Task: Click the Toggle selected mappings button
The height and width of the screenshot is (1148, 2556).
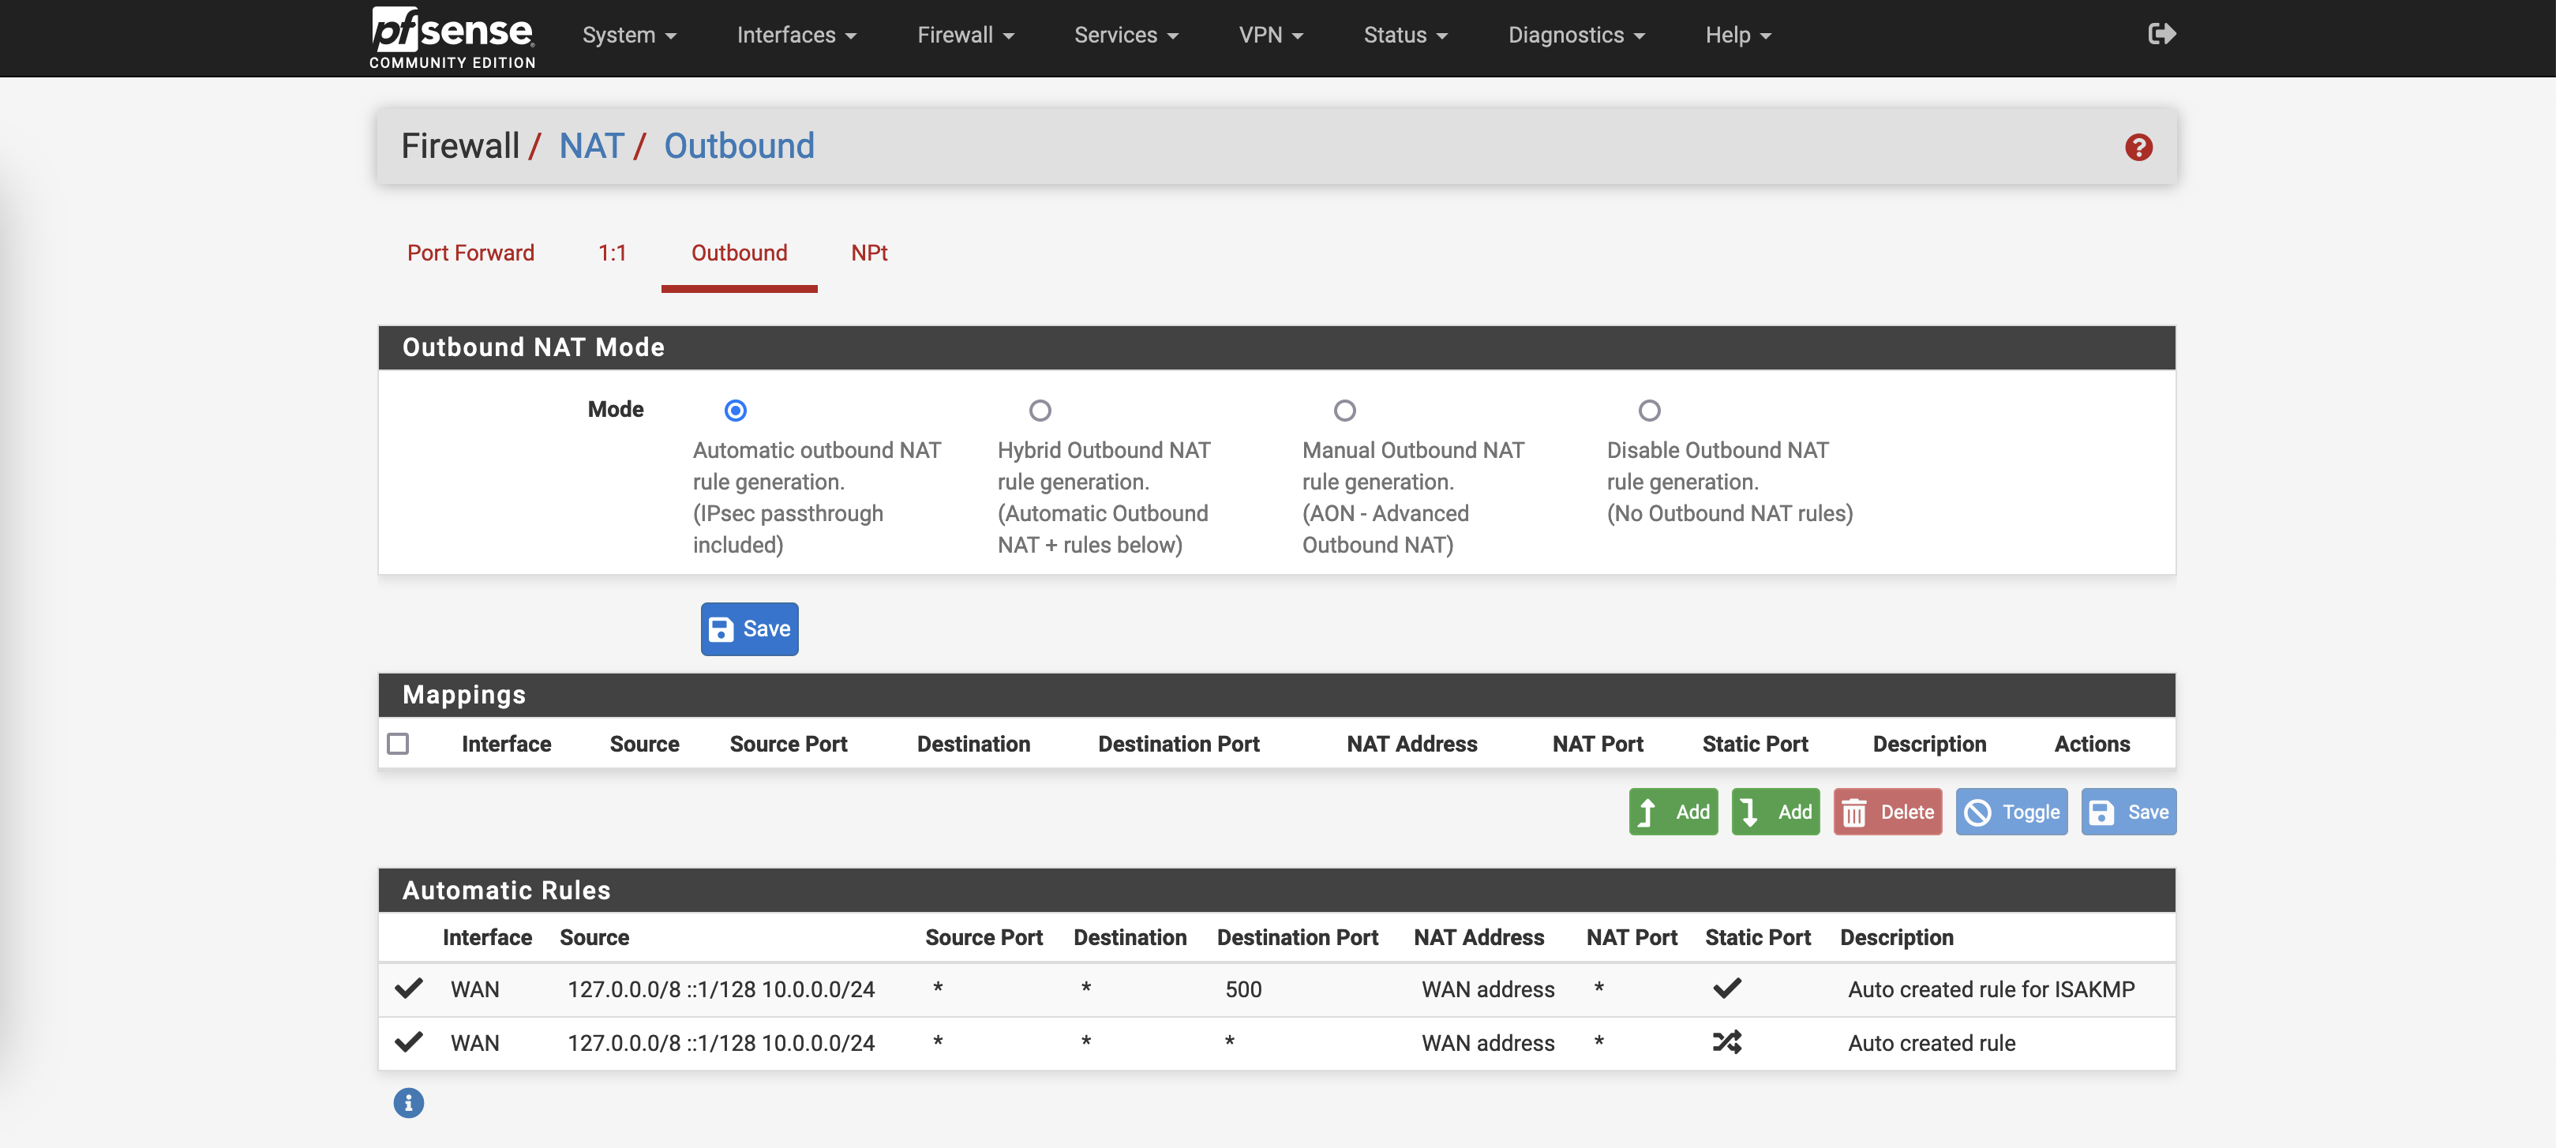Action: pos(2011,812)
